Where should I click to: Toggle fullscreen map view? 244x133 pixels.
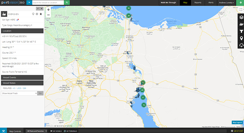coord(241,10)
